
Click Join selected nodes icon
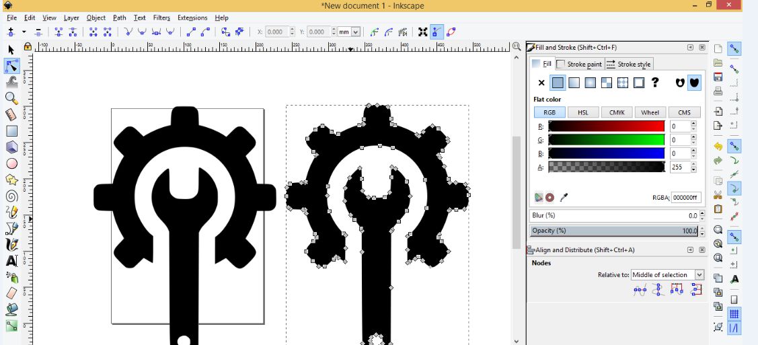point(59,32)
